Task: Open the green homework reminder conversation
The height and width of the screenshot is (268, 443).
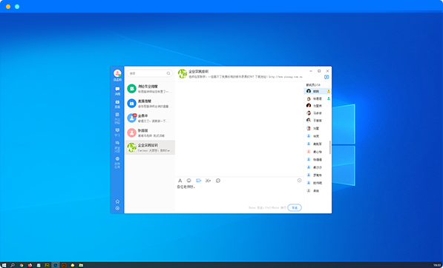Action: pos(150,89)
